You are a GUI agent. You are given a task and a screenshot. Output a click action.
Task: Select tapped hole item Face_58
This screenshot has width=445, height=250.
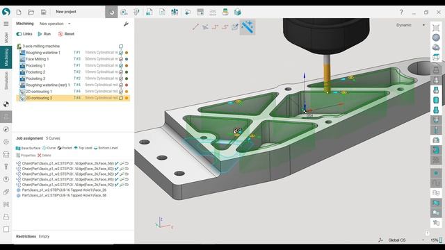tap(61, 196)
